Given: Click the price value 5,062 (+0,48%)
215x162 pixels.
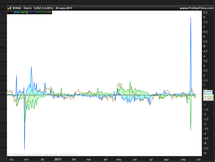Looking at the screenshot, I should (x=44, y=8).
